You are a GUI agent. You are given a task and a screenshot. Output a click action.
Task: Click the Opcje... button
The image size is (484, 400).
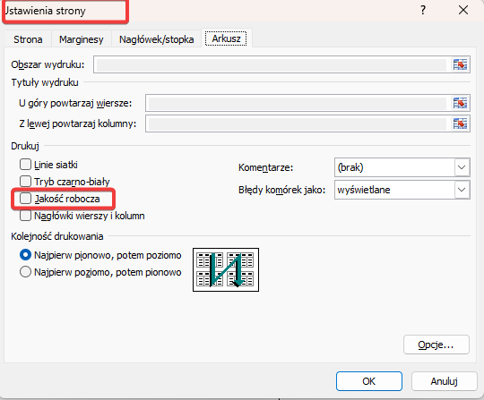pyautogui.click(x=436, y=345)
